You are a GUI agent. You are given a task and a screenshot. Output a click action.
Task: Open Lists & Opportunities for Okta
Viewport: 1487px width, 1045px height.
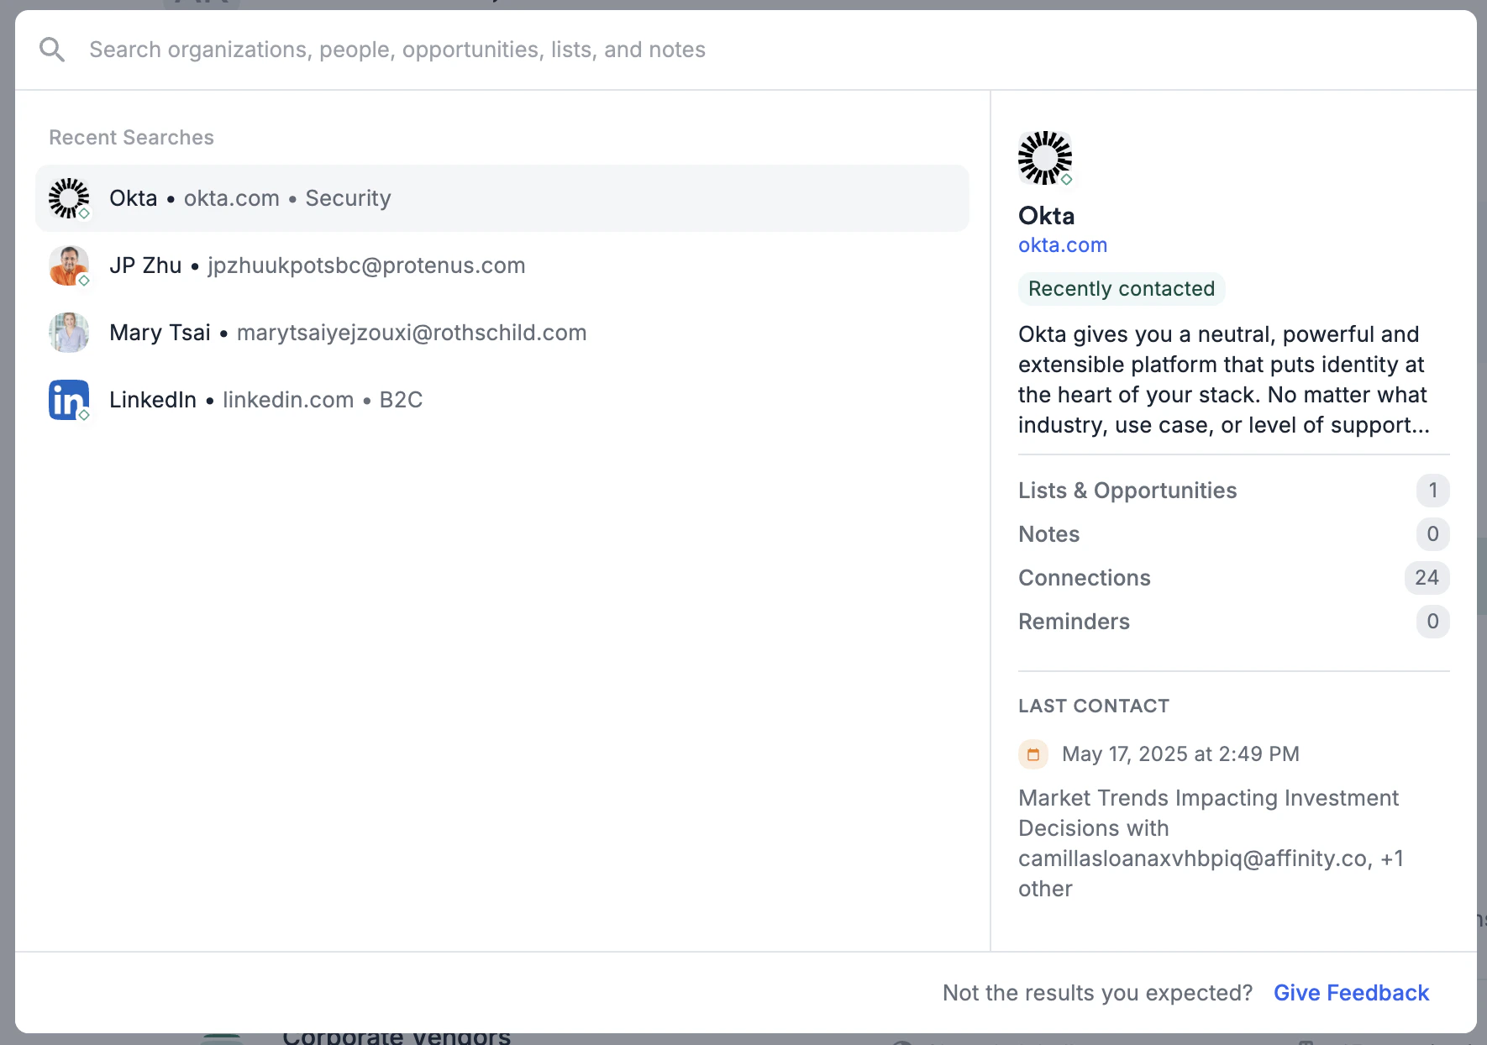[1234, 491]
